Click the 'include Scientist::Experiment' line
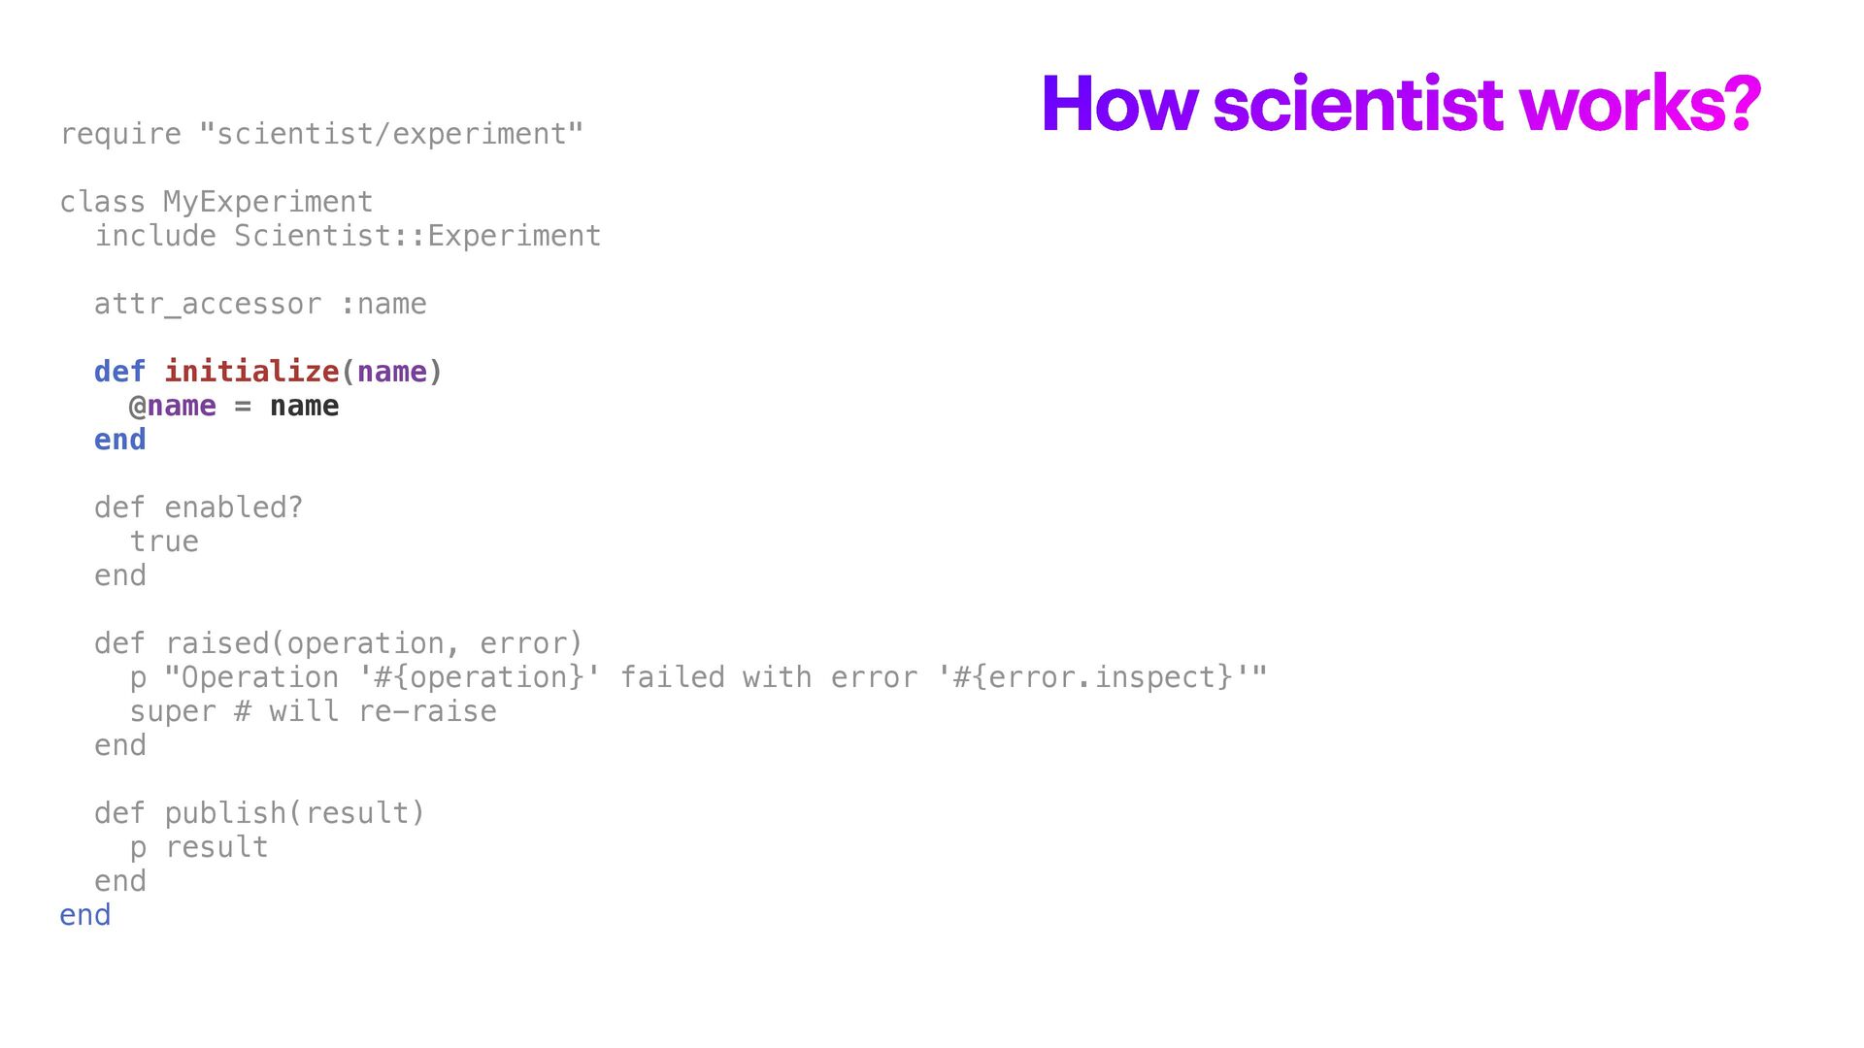Image resolution: width=1864 pixels, height=1048 pixels. tap(348, 236)
